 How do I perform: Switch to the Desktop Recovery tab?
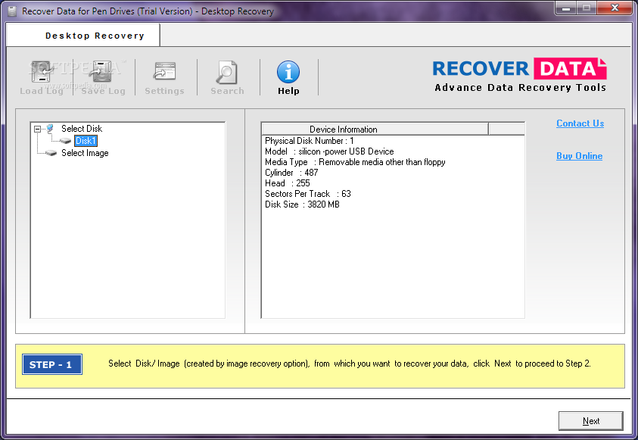[x=83, y=36]
